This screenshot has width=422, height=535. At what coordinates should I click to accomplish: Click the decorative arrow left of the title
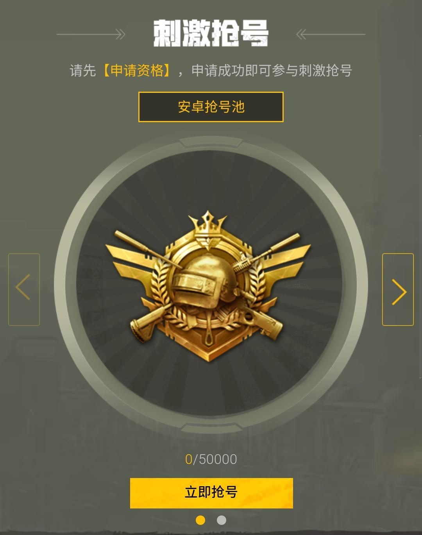coord(91,34)
